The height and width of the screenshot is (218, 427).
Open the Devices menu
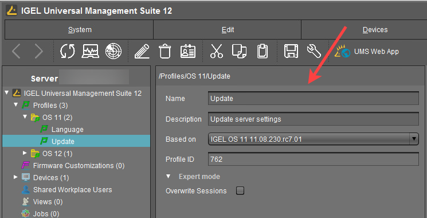tap(375, 30)
